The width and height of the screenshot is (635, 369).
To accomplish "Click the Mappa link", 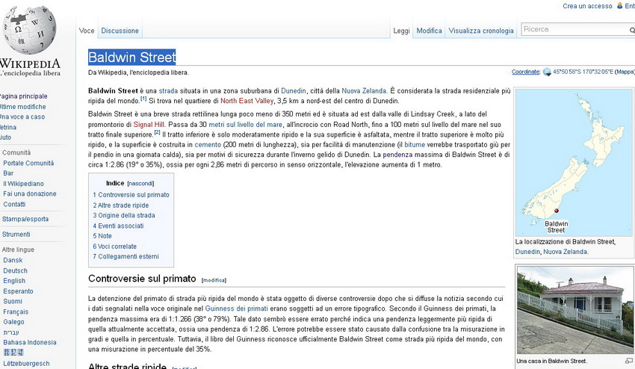I will pos(625,72).
